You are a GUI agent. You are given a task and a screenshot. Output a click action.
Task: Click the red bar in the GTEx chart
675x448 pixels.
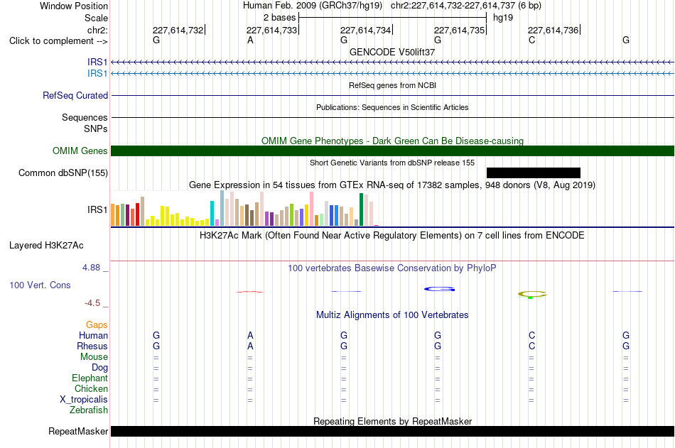137,214
